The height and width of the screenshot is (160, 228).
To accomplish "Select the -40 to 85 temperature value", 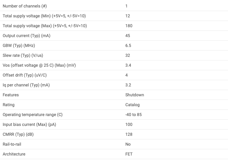I will click(133, 115).
